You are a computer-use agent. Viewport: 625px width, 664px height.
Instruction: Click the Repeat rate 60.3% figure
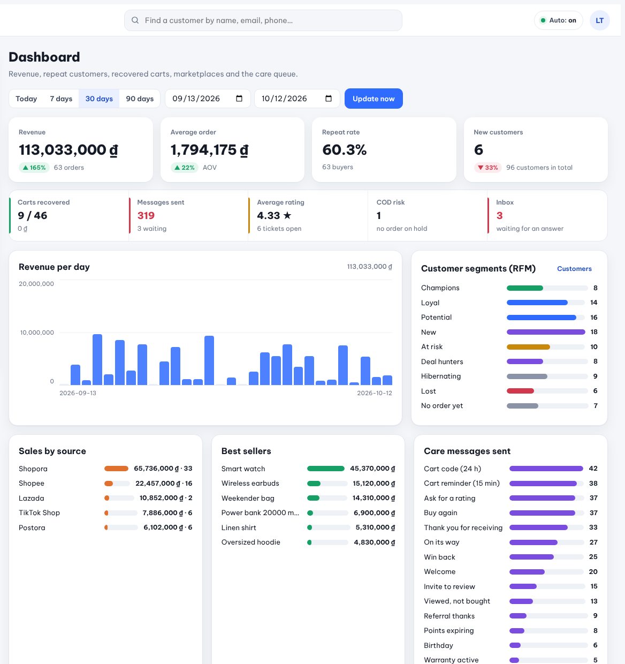[x=345, y=150]
